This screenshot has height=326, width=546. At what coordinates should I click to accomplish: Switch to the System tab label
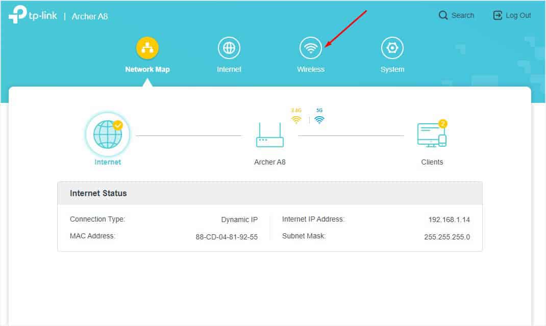pyautogui.click(x=392, y=69)
